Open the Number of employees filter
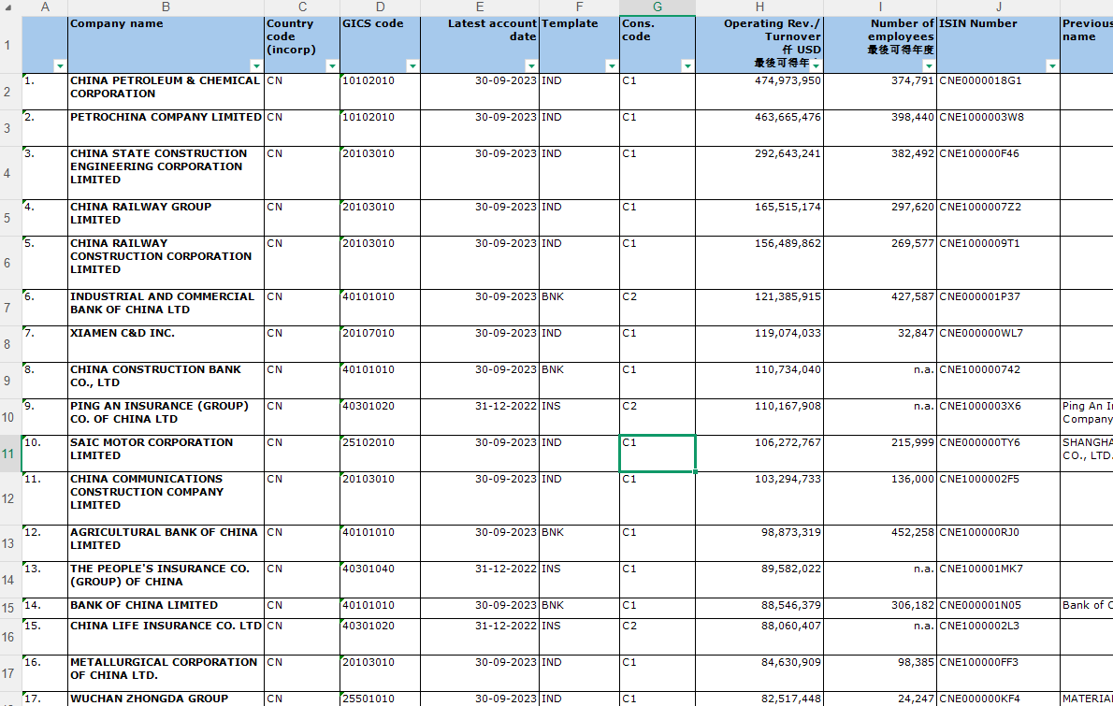Viewport: 1113px width, 706px height. pos(929,66)
